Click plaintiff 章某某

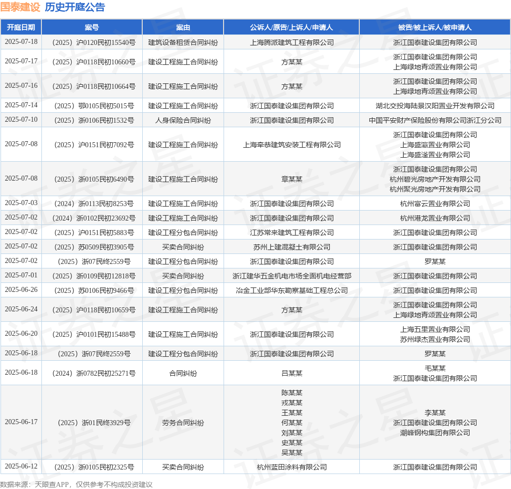coord(291,179)
